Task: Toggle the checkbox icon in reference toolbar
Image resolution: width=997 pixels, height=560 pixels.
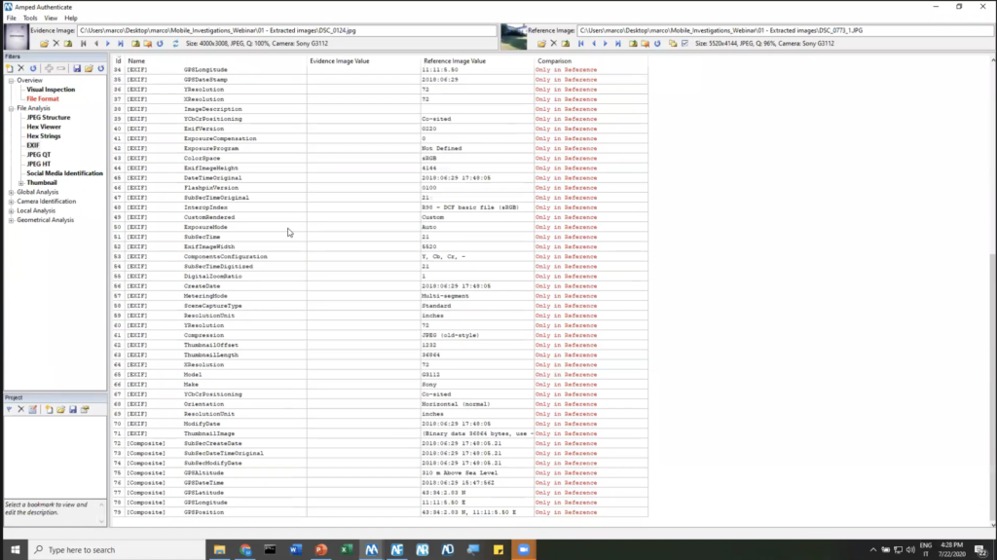Action: [684, 43]
